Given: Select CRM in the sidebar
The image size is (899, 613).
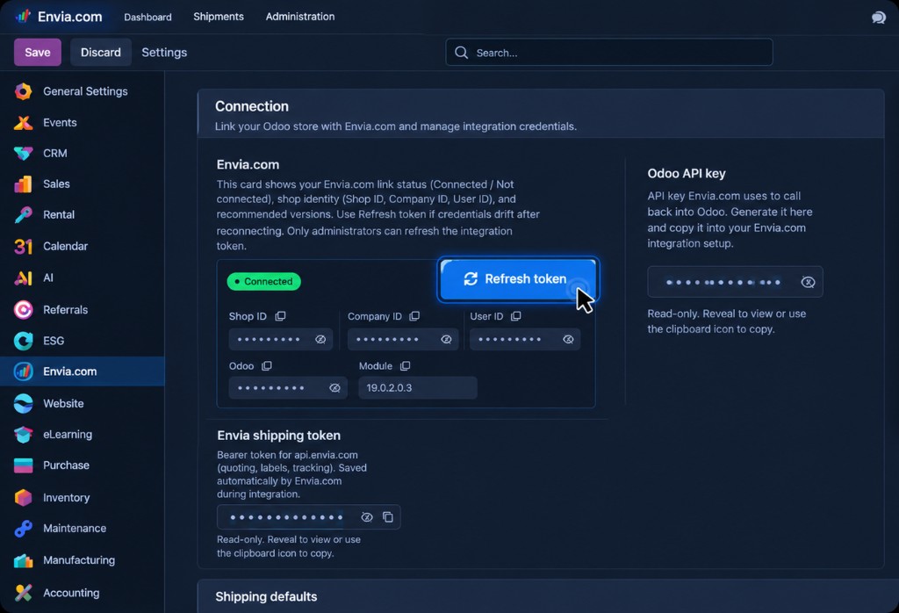Looking at the screenshot, I should tap(82, 153).
